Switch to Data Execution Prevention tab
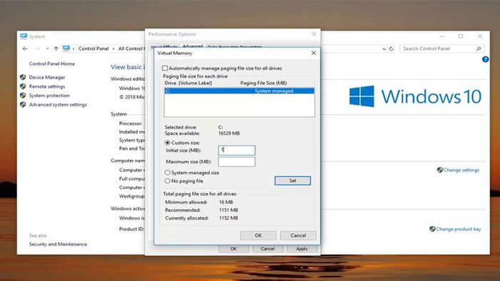 point(235,46)
